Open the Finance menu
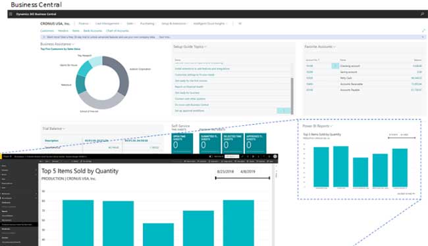Viewport: 428px width, 246px height. (x=84, y=24)
